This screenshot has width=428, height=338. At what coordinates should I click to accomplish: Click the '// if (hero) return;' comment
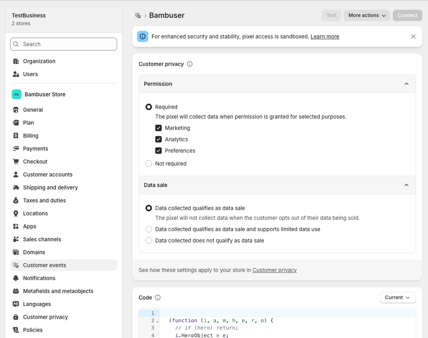tap(207, 328)
